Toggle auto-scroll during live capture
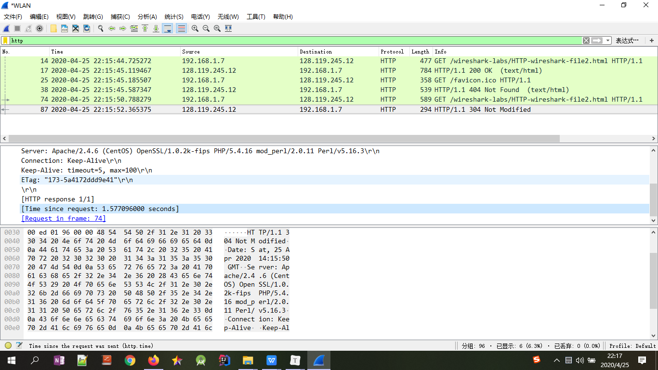Image resolution: width=658 pixels, height=370 pixels. point(167,28)
